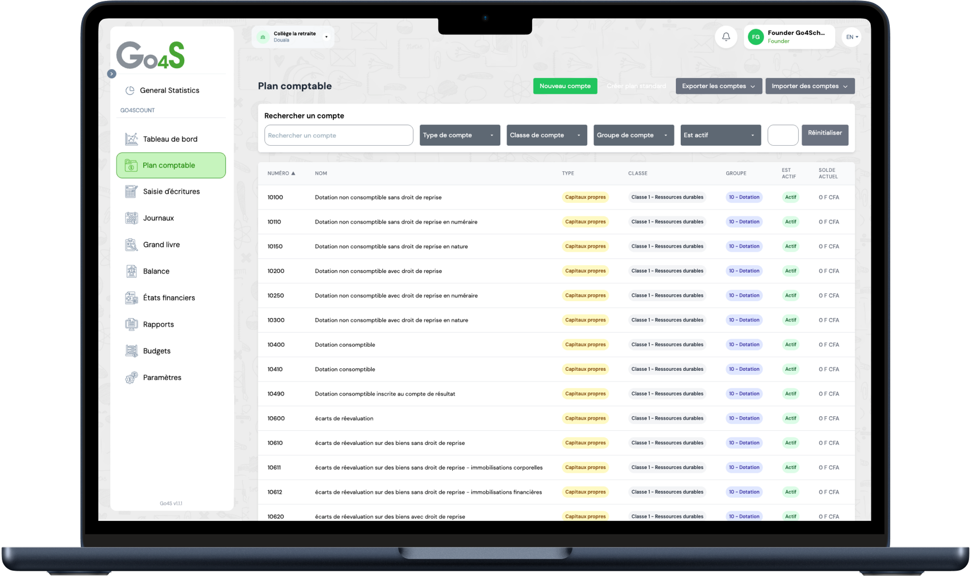Screen dimensions: 971x576
Task: Open the EN language selector
Action: pos(851,37)
